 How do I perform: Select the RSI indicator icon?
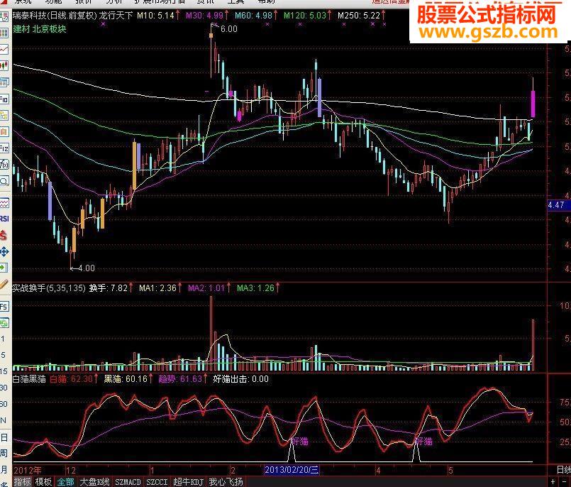coord(4,219)
